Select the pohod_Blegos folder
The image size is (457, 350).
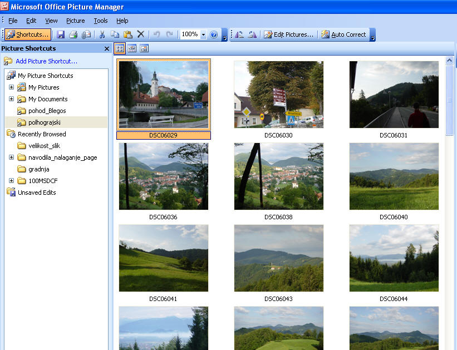click(47, 111)
